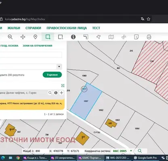Viewport: 168px width, 161px height.
Task: Open the export sheet icon
Action: (136, 37)
